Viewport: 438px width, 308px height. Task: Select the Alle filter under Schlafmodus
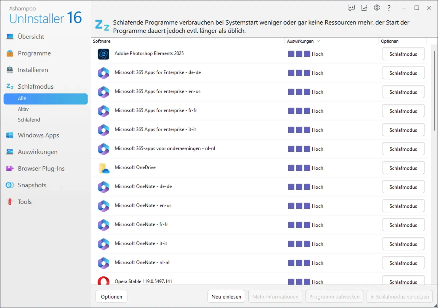click(45, 99)
